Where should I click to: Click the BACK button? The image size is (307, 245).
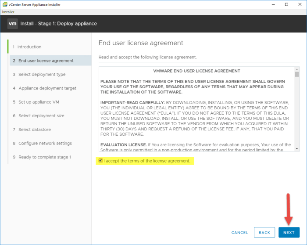click(x=264, y=232)
